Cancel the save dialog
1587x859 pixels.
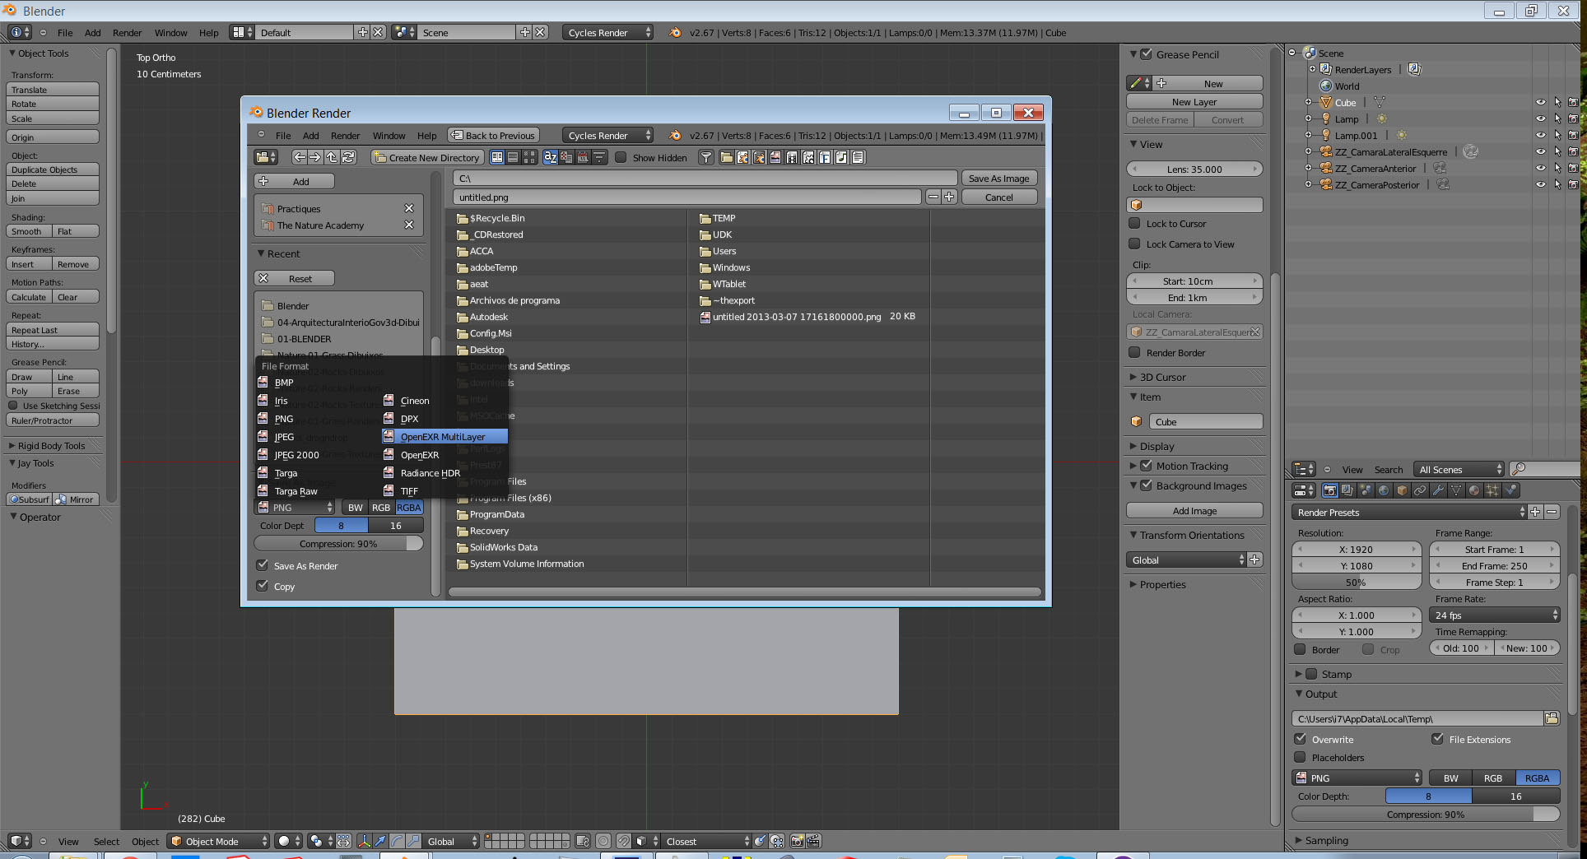(x=998, y=197)
